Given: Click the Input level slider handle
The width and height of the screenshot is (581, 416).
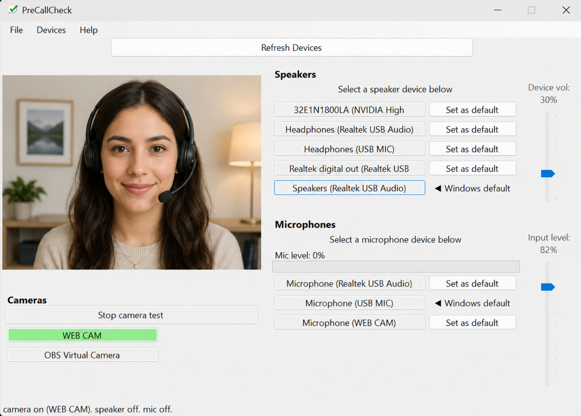Looking at the screenshot, I should click(x=548, y=287).
